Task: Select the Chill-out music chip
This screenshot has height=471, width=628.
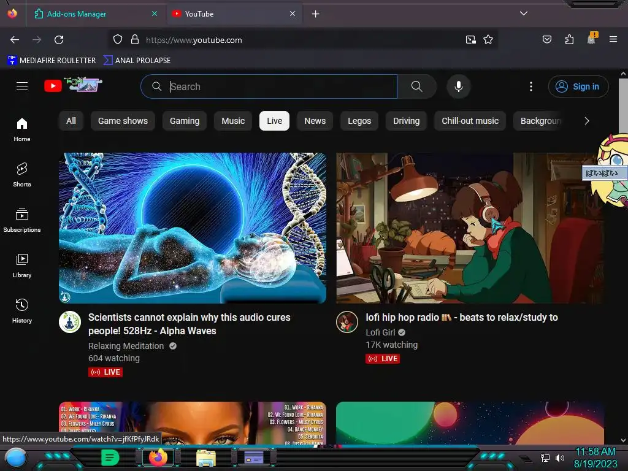Action: [470, 121]
